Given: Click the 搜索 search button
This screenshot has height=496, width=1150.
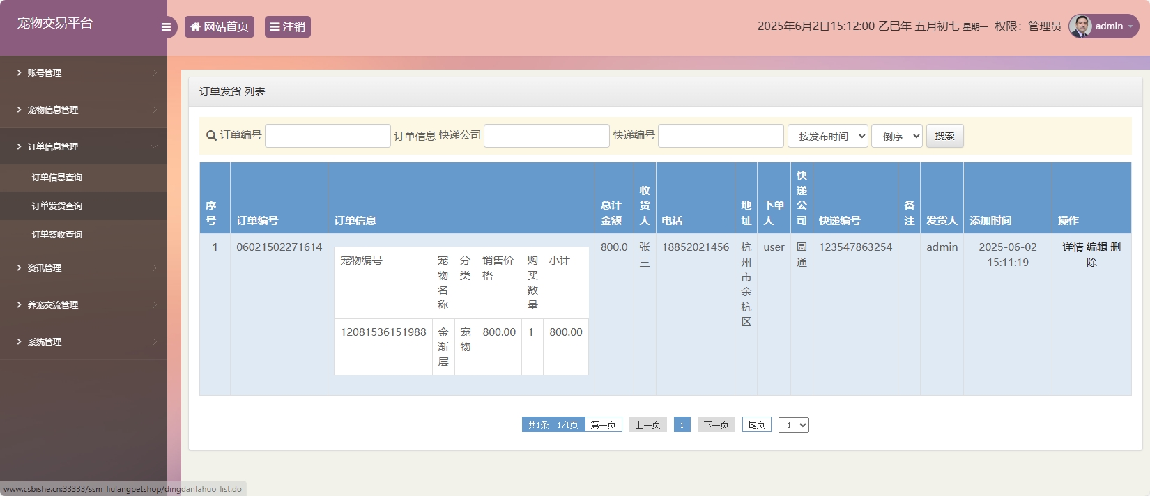Looking at the screenshot, I should pyautogui.click(x=944, y=137).
